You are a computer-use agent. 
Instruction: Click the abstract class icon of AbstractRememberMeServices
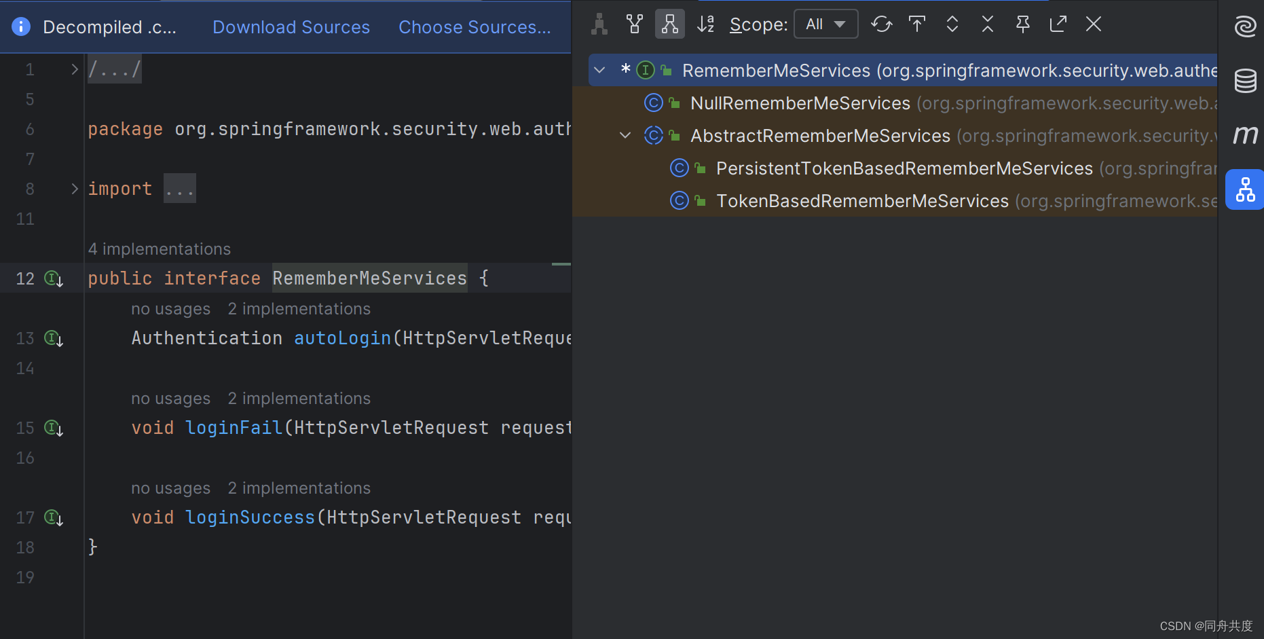(653, 135)
